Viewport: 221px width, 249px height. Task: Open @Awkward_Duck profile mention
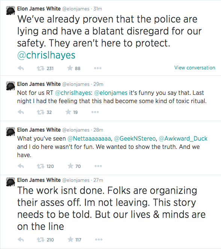coord(183,138)
